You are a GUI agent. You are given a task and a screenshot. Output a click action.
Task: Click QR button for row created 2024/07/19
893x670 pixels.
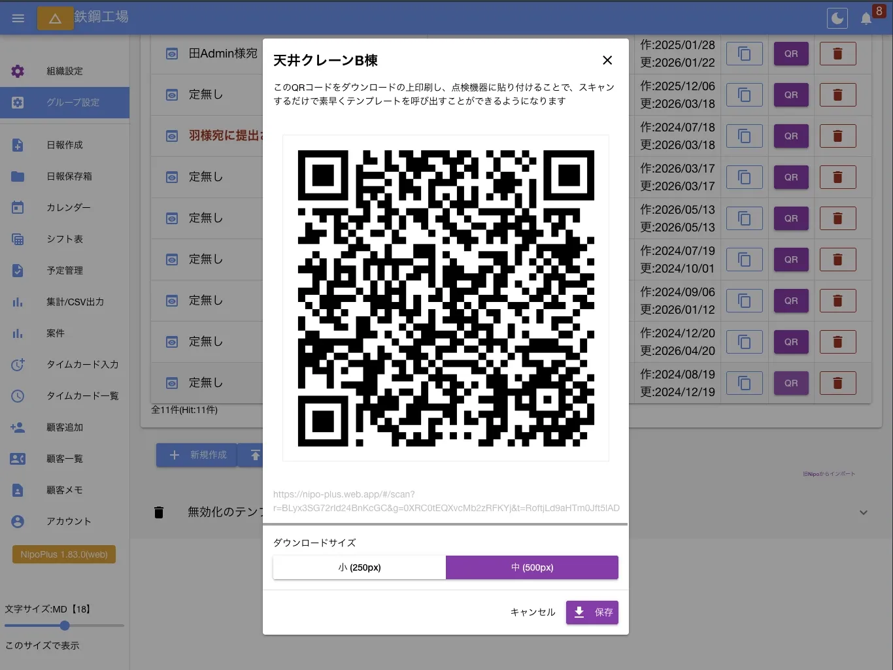pyautogui.click(x=791, y=260)
